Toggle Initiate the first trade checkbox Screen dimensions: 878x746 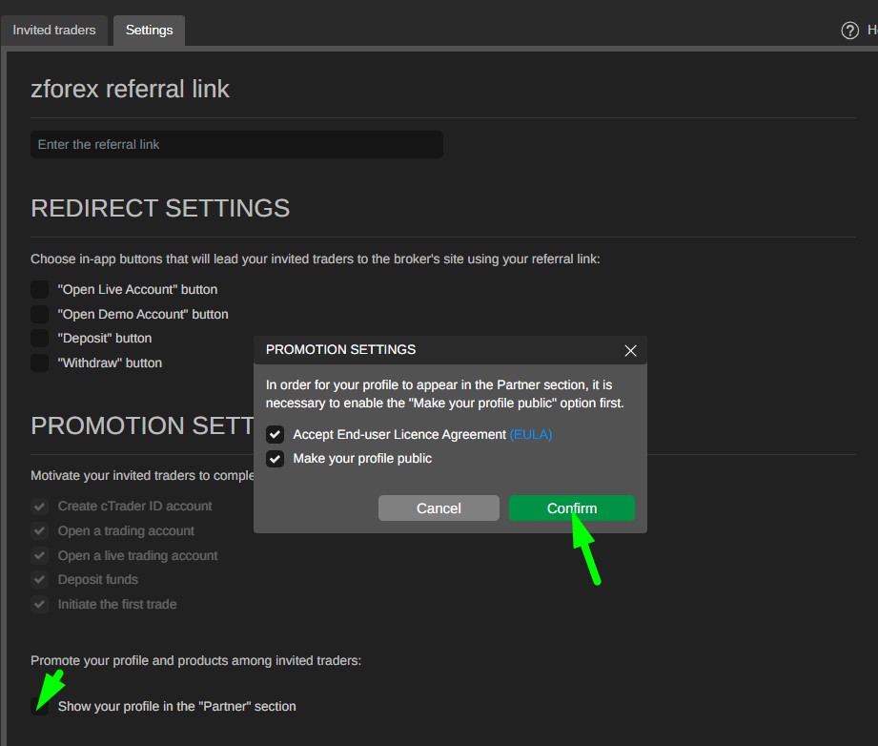(40, 604)
